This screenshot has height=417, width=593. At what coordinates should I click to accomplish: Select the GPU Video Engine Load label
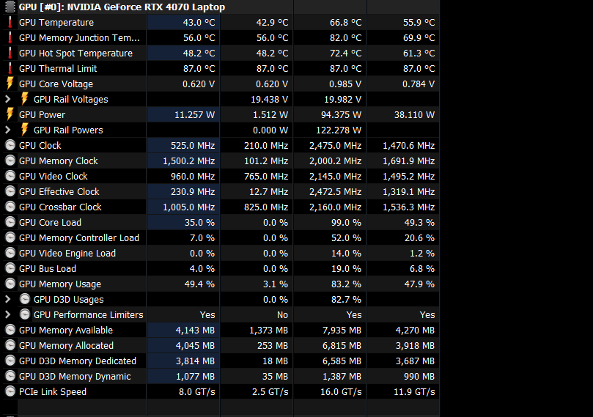pyautogui.click(x=67, y=254)
